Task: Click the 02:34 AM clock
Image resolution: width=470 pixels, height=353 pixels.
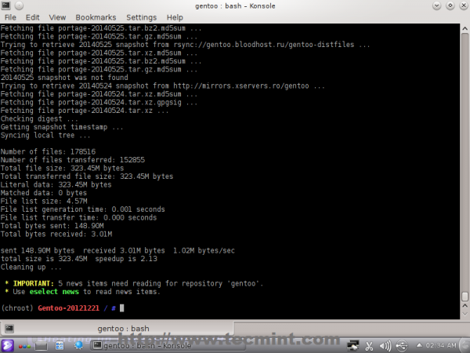Action: [x=441, y=345]
